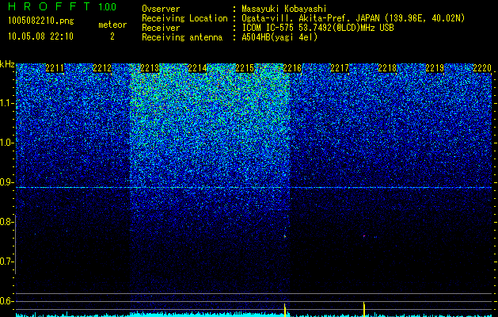Screen dimensions: 498x317
Task: Select the version number 1.0.0
Action: [108, 7]
